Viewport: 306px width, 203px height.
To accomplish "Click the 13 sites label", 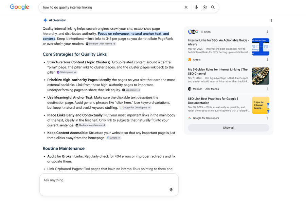I will coord(205,32).
